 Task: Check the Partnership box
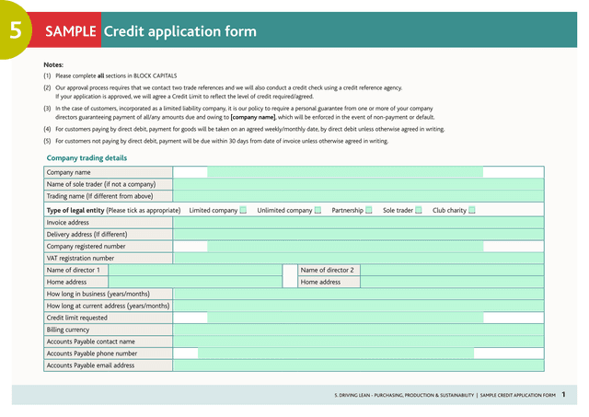368,210
